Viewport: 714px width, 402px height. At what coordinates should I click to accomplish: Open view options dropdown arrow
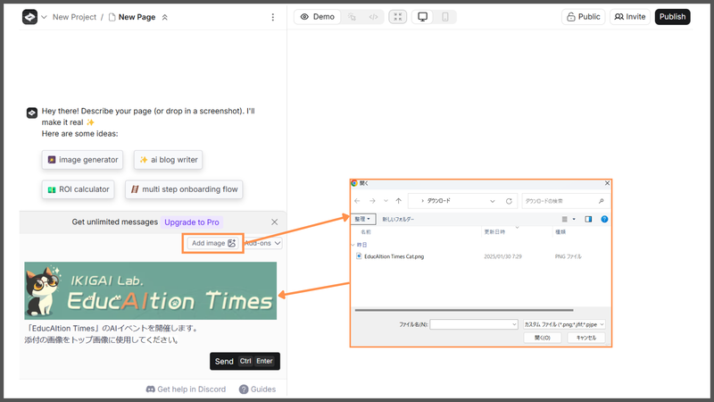574,219
